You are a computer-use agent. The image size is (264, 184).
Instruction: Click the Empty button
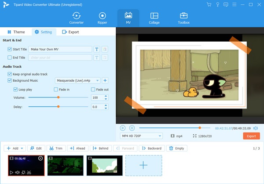click(176, 148)
